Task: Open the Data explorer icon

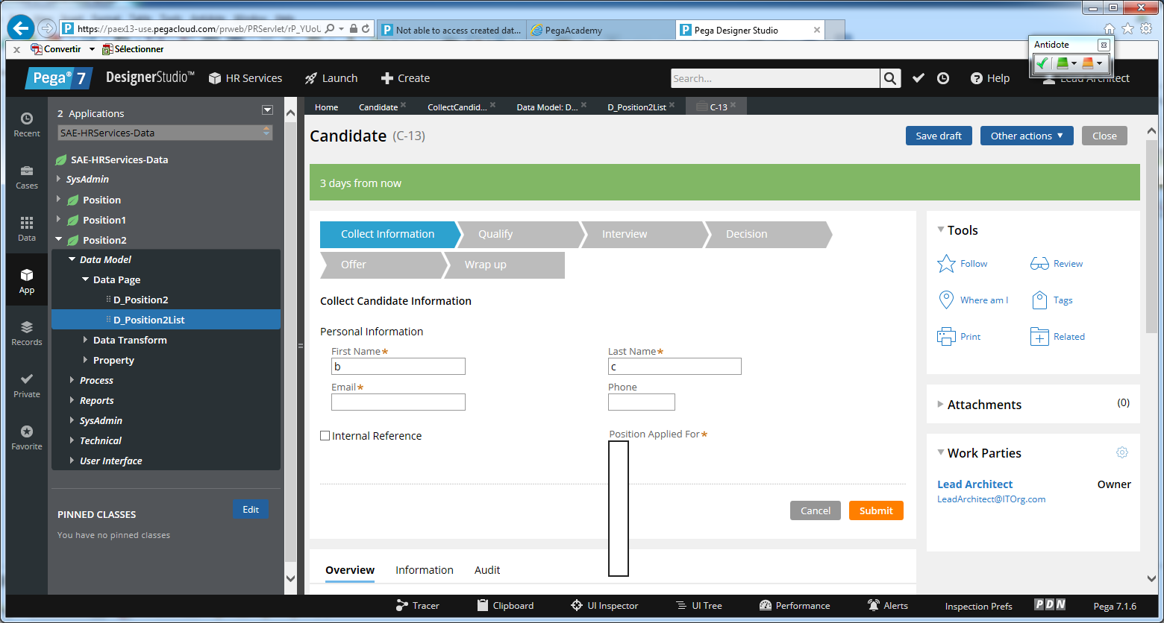Action: tap(27, 229)
